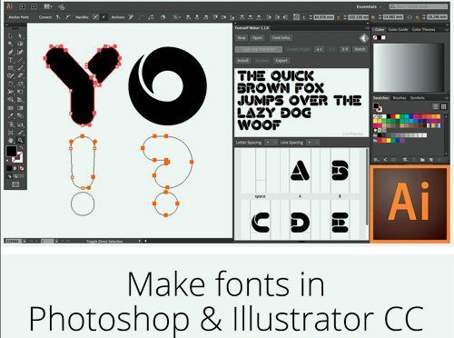Swap fill and stroke colors arrow

(21, 148)
